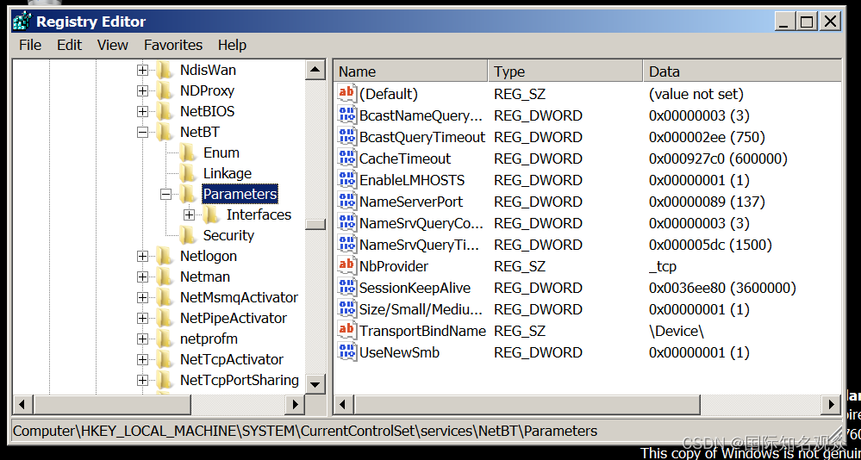
Task: Click the data value 0x000927c0 (600000)
Action: tap(718, 159)
